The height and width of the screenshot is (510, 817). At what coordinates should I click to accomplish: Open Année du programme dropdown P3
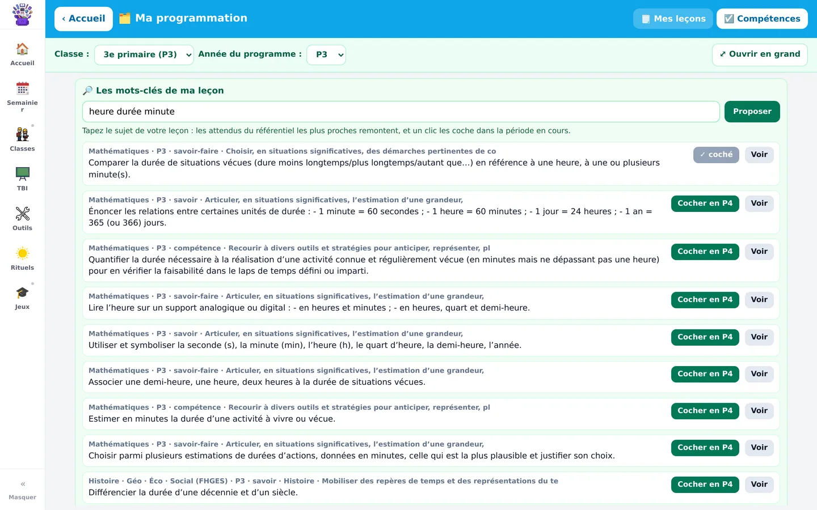(x=326, y=54)
